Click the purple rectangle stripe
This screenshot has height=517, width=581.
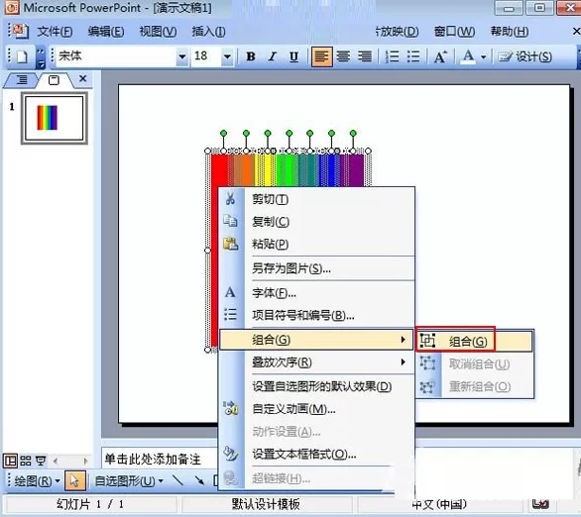[356, 170]
